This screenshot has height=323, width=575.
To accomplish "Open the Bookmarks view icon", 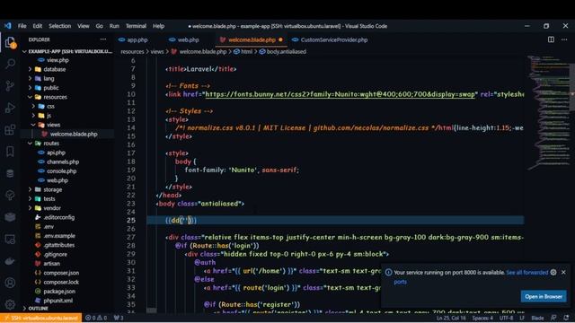I will click(10, 152).
